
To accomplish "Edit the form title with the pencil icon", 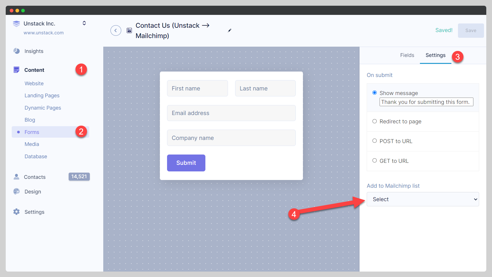I will tap(229, 30).
